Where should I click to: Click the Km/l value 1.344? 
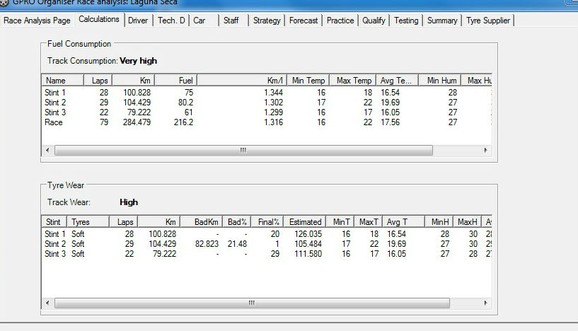click(273, 93)
